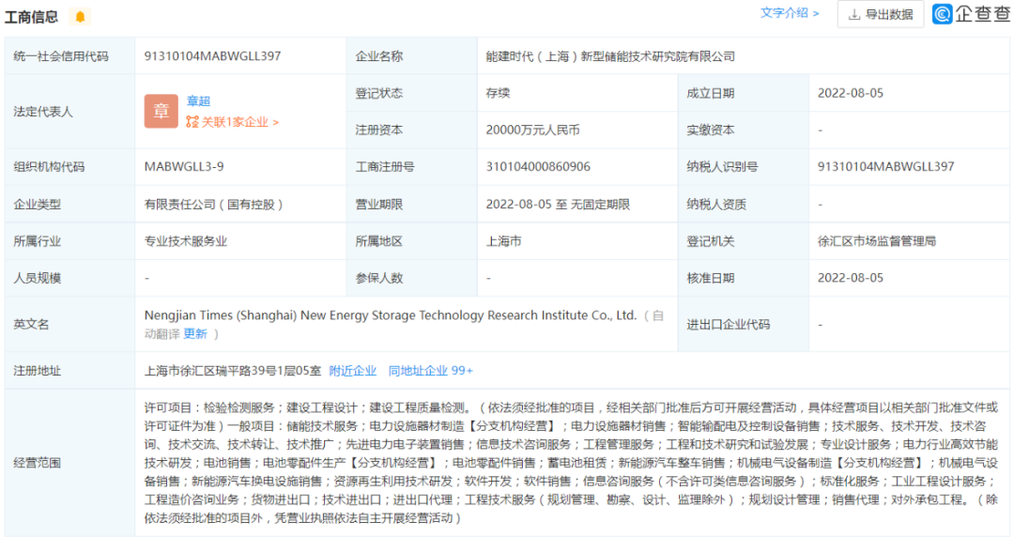1014x537 pixels.
Task: Open the 附近企业 nearby companies link
Action: tap(352, 371)
